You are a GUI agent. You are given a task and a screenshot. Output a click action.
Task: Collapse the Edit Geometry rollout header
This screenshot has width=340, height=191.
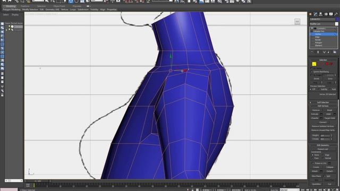tap(323, 145)
